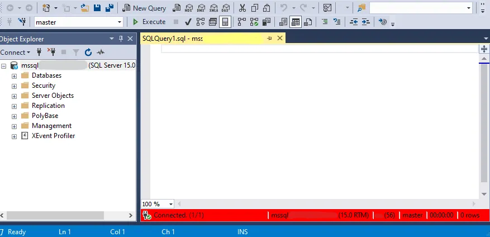Click the Query Options icon

[x=213, y=22]
